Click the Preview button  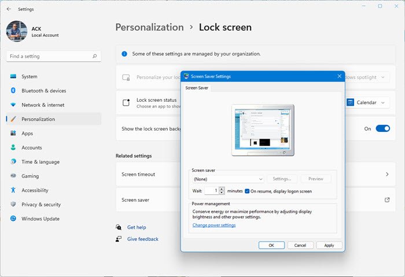316,179
